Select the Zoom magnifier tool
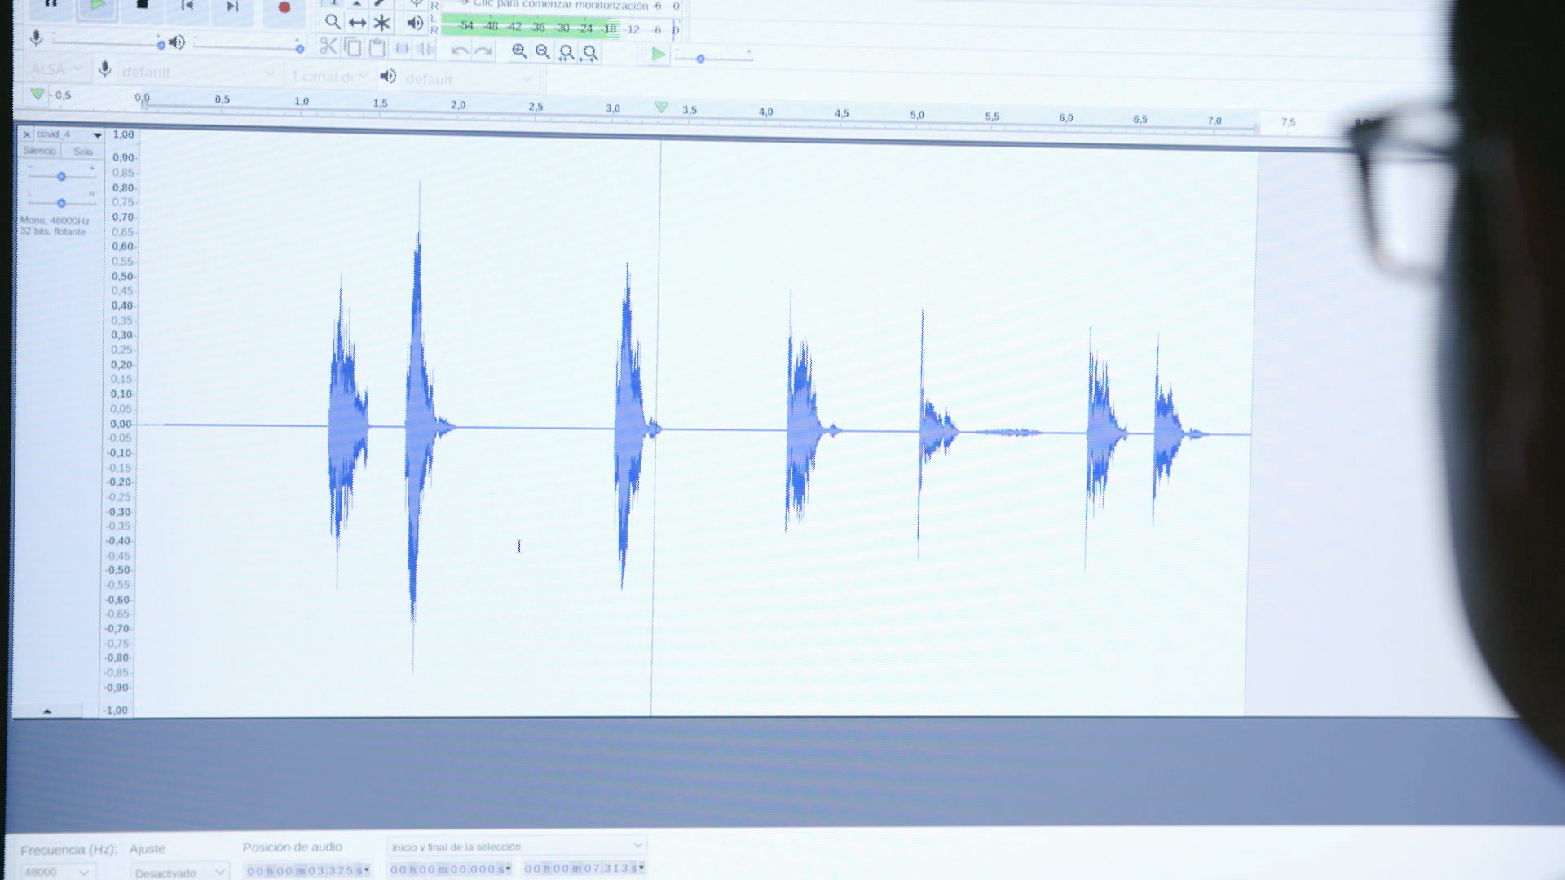 click(332, 22)
